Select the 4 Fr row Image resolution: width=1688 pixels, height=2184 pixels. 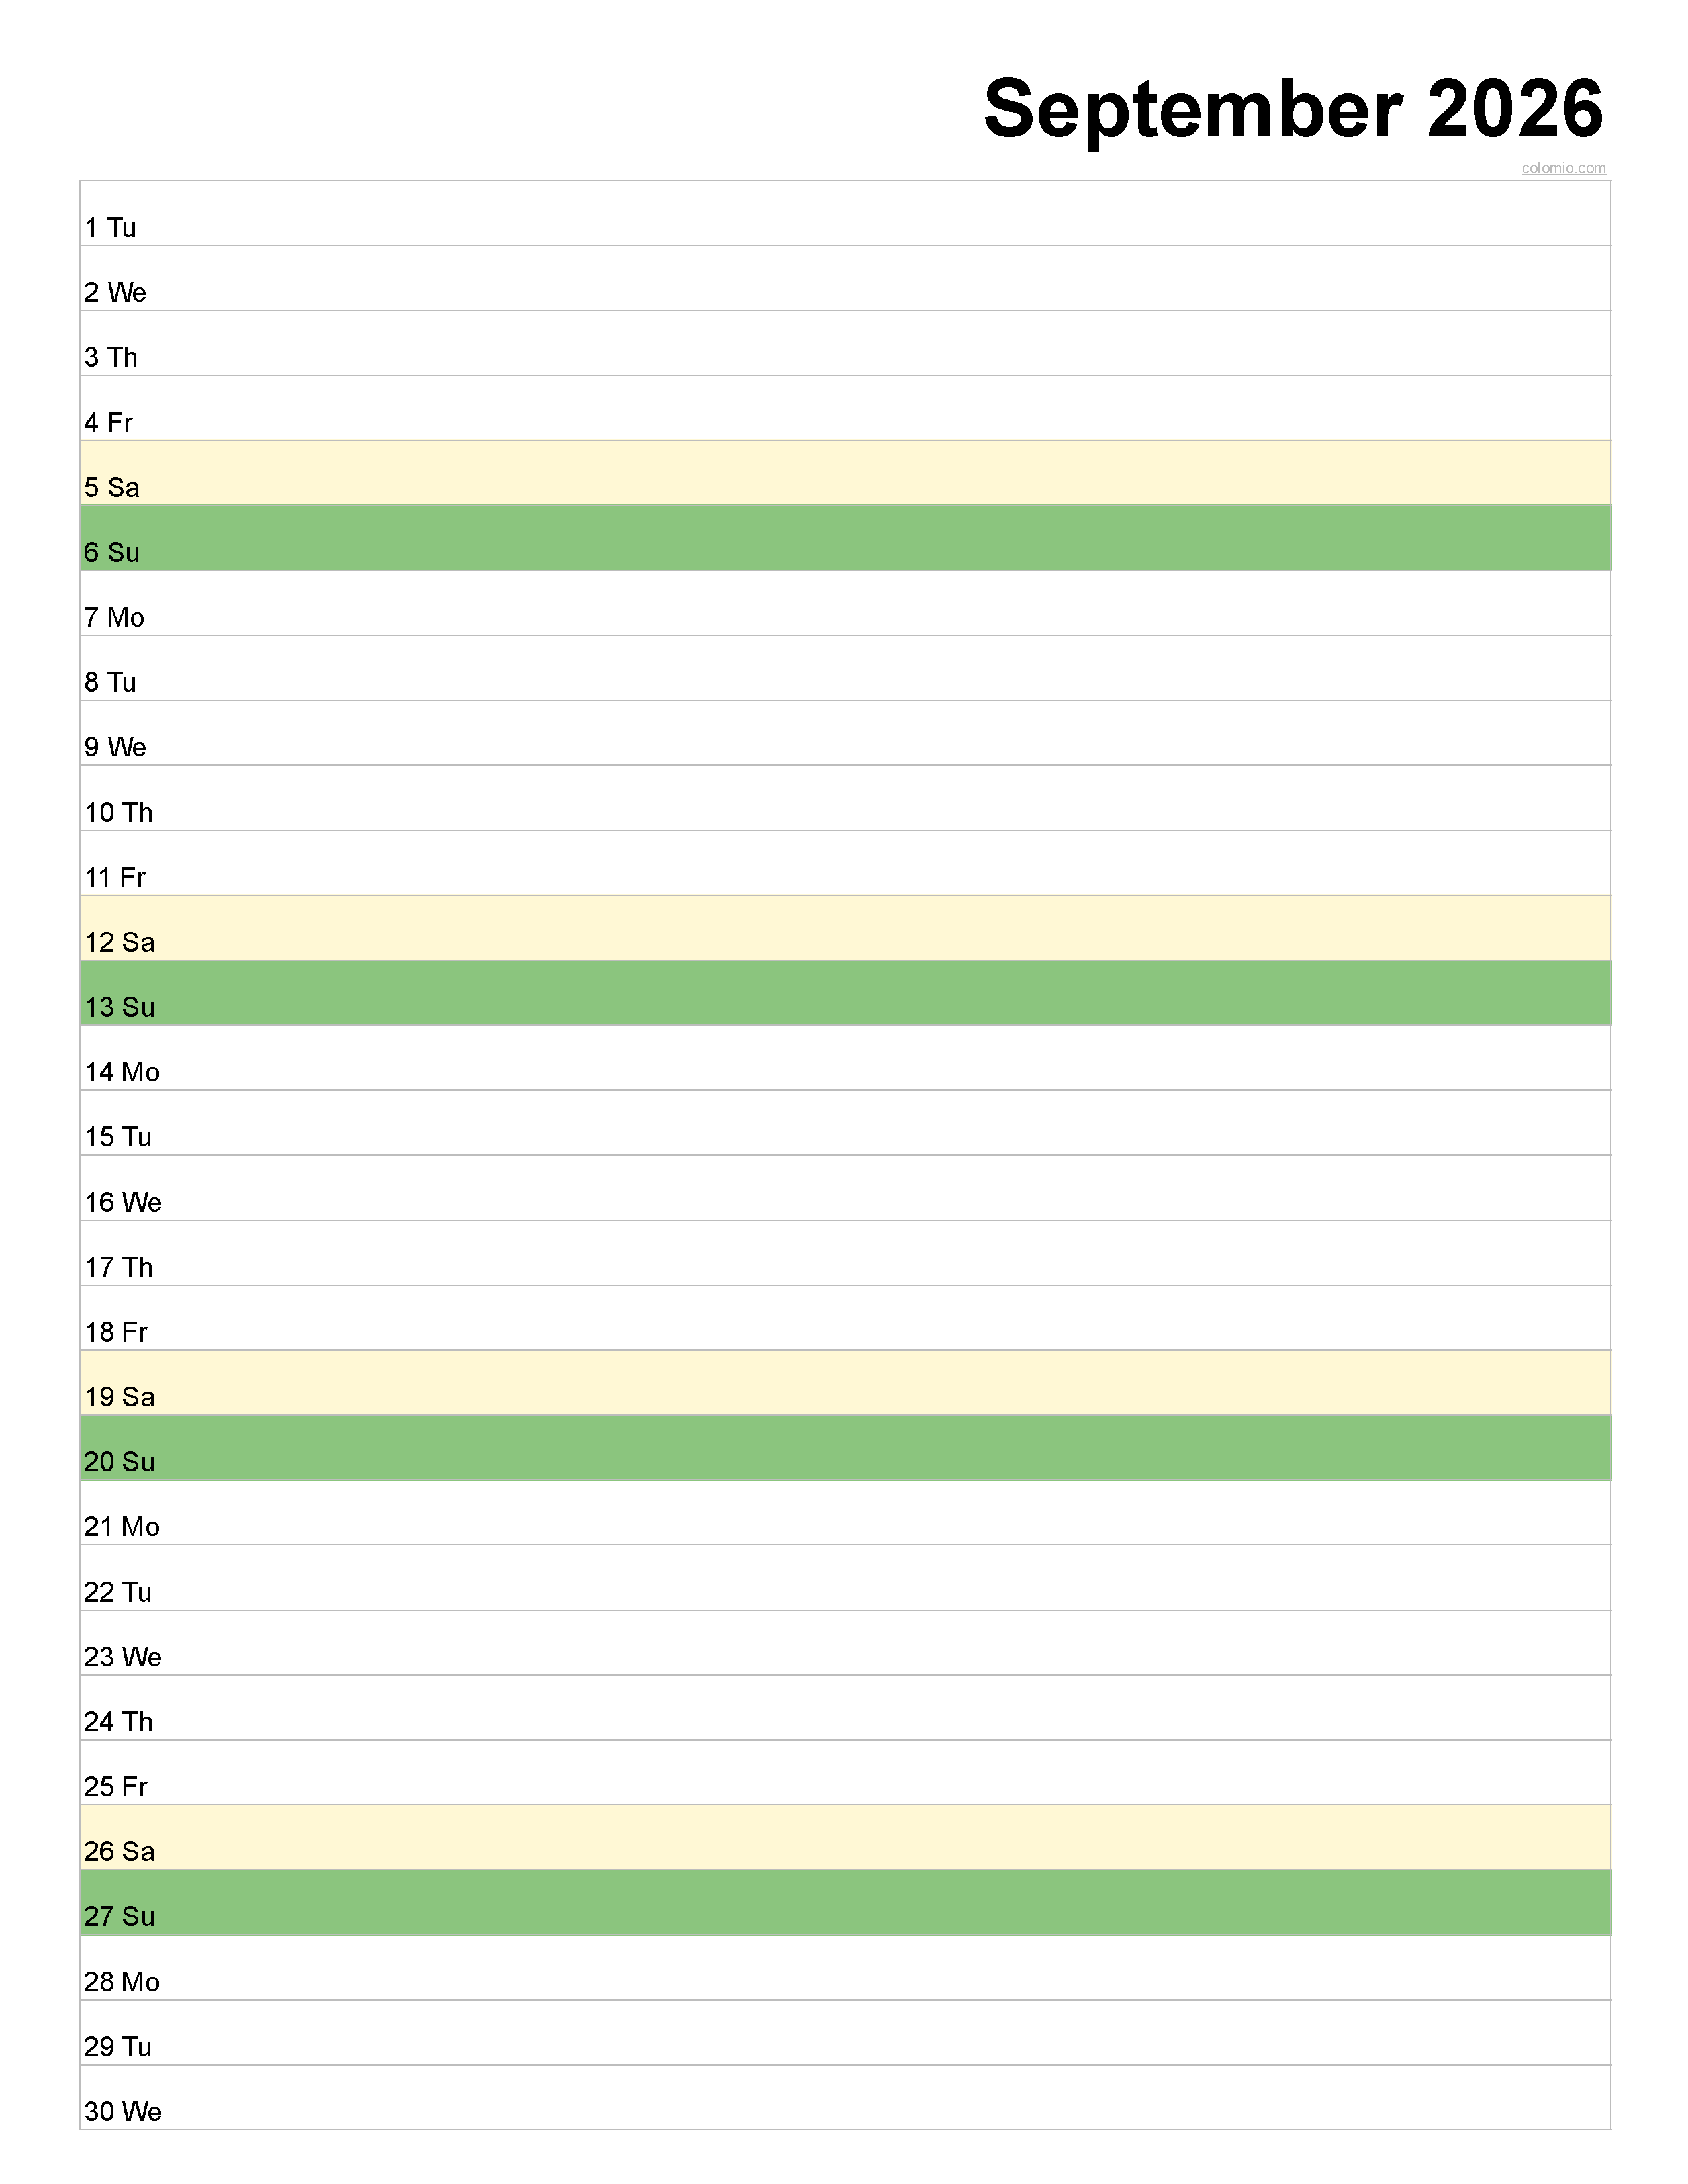[845, 408]
